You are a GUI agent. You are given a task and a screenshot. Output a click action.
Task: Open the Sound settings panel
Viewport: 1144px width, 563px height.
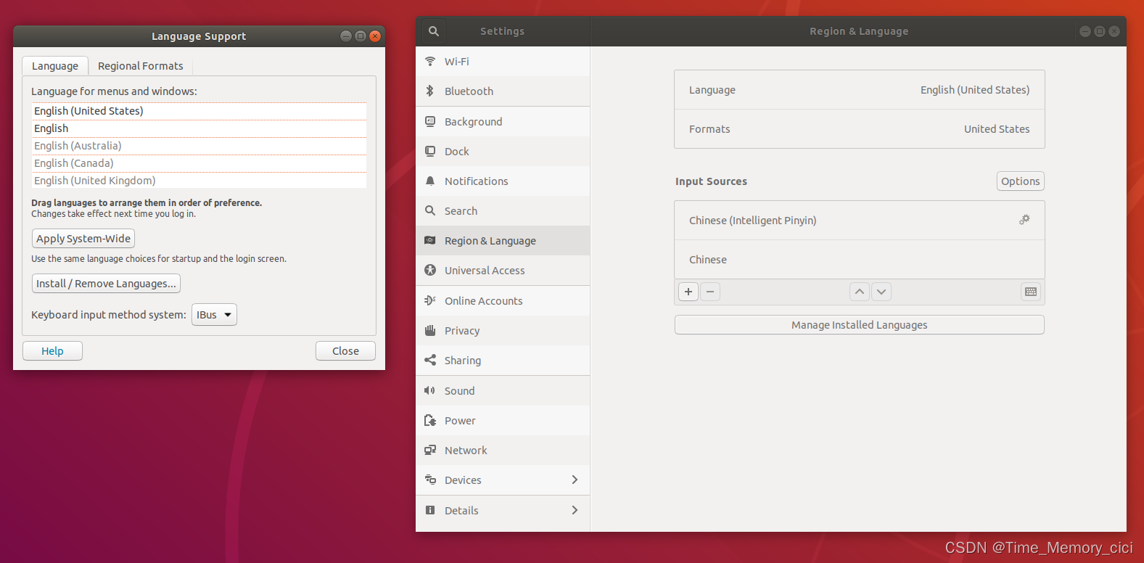[503, 390]
